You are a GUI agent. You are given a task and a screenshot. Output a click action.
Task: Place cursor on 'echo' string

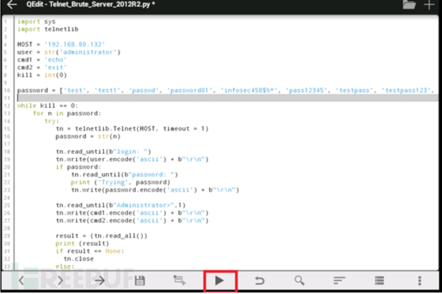coord(56,60)
